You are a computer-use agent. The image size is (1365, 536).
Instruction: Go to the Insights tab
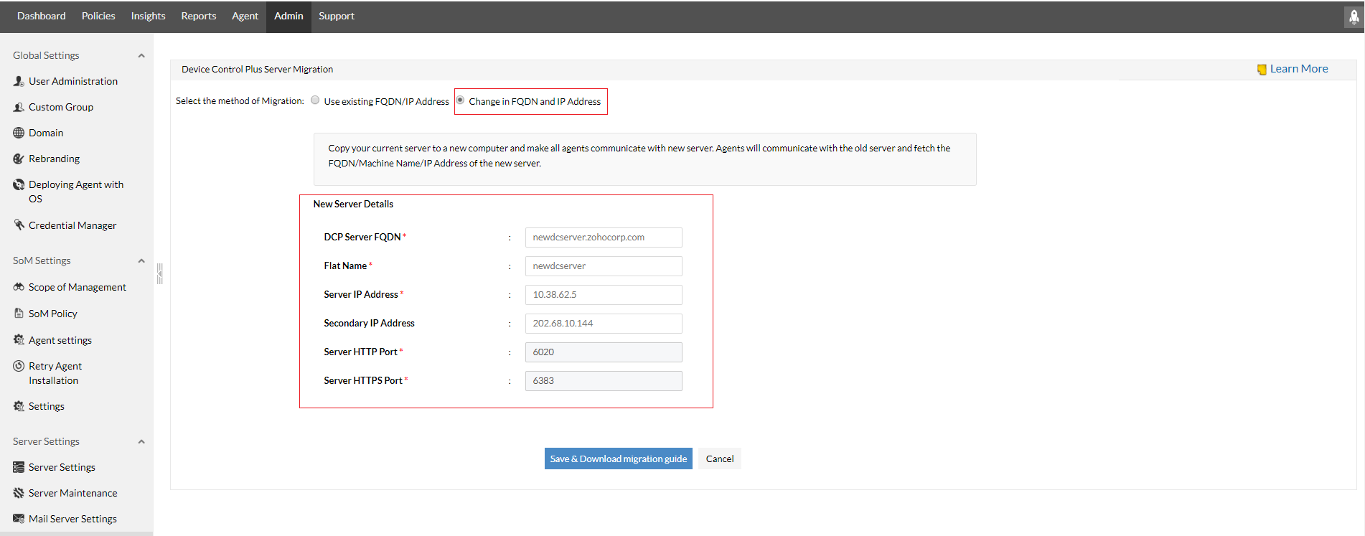click(x=148, y=17)
